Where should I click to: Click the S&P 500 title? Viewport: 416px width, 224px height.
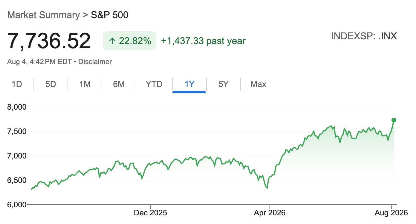109,15
